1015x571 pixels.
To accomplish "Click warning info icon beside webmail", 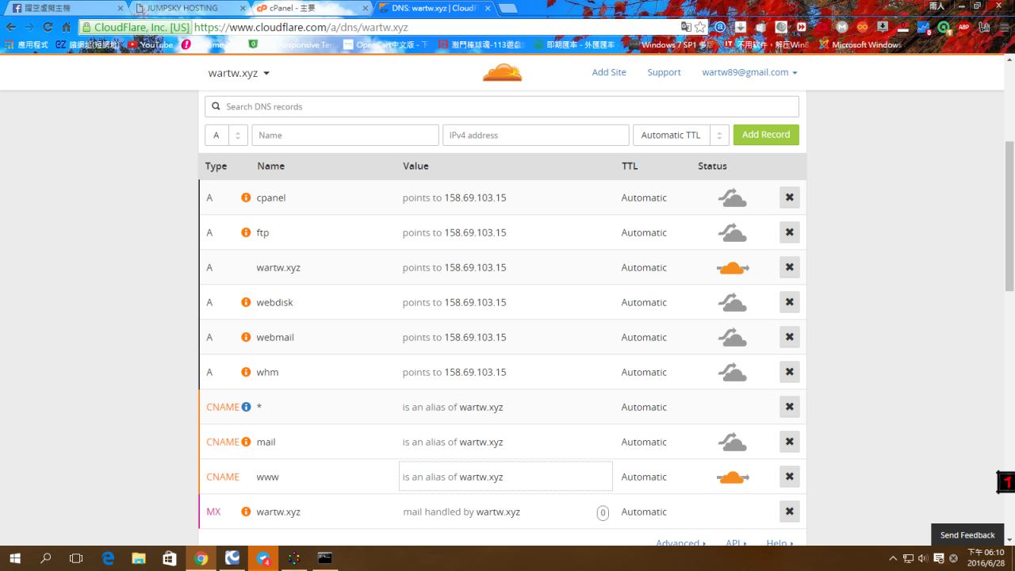I will [x=246, y=337].
